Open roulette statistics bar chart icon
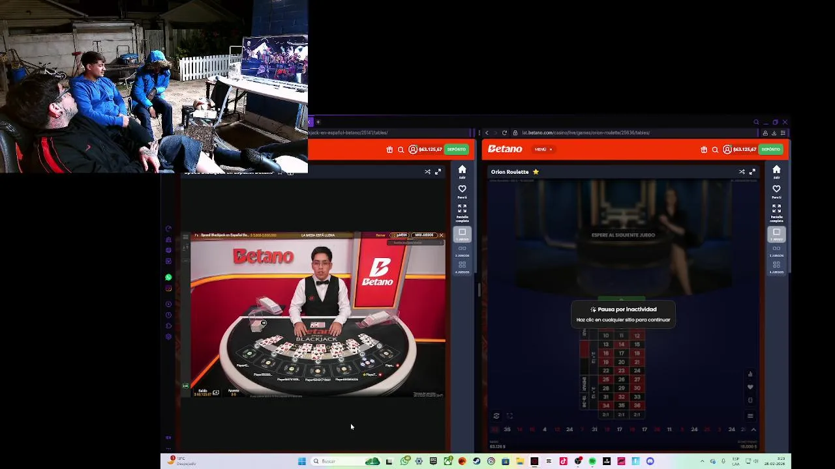 point(750,374)
